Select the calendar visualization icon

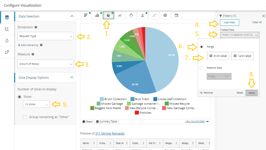coord(176,15)
